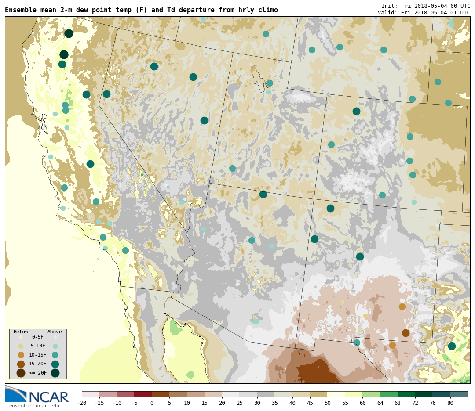Screen dimensions: 475x411
Task: Pick the color bar segment between 55 and 60
Action: point(354,394)
